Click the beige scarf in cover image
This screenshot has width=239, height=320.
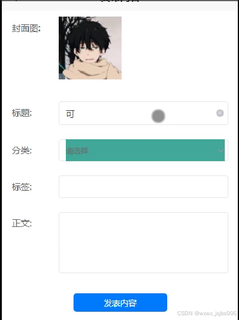click(92, 69)
